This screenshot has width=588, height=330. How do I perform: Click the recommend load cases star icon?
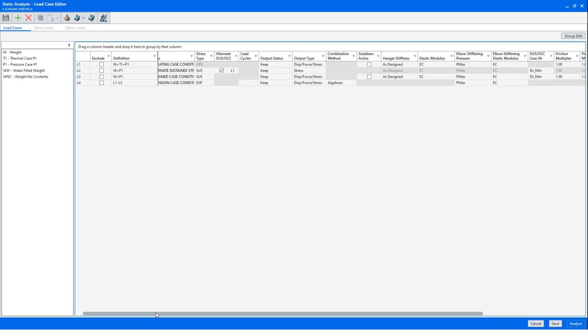[x=67, y=18]
